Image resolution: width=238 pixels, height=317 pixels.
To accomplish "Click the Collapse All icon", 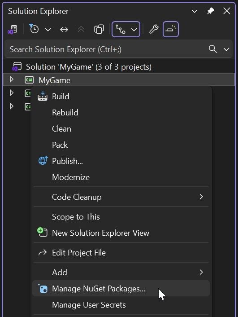I will 81,30.
